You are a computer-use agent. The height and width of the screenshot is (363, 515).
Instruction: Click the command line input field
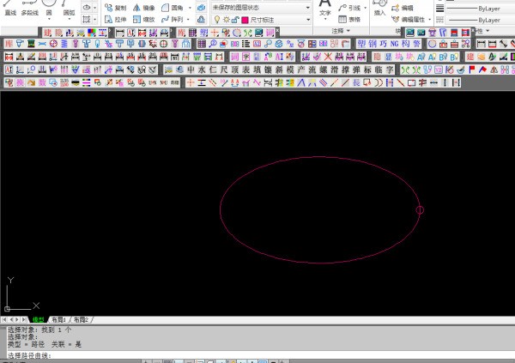257,355
